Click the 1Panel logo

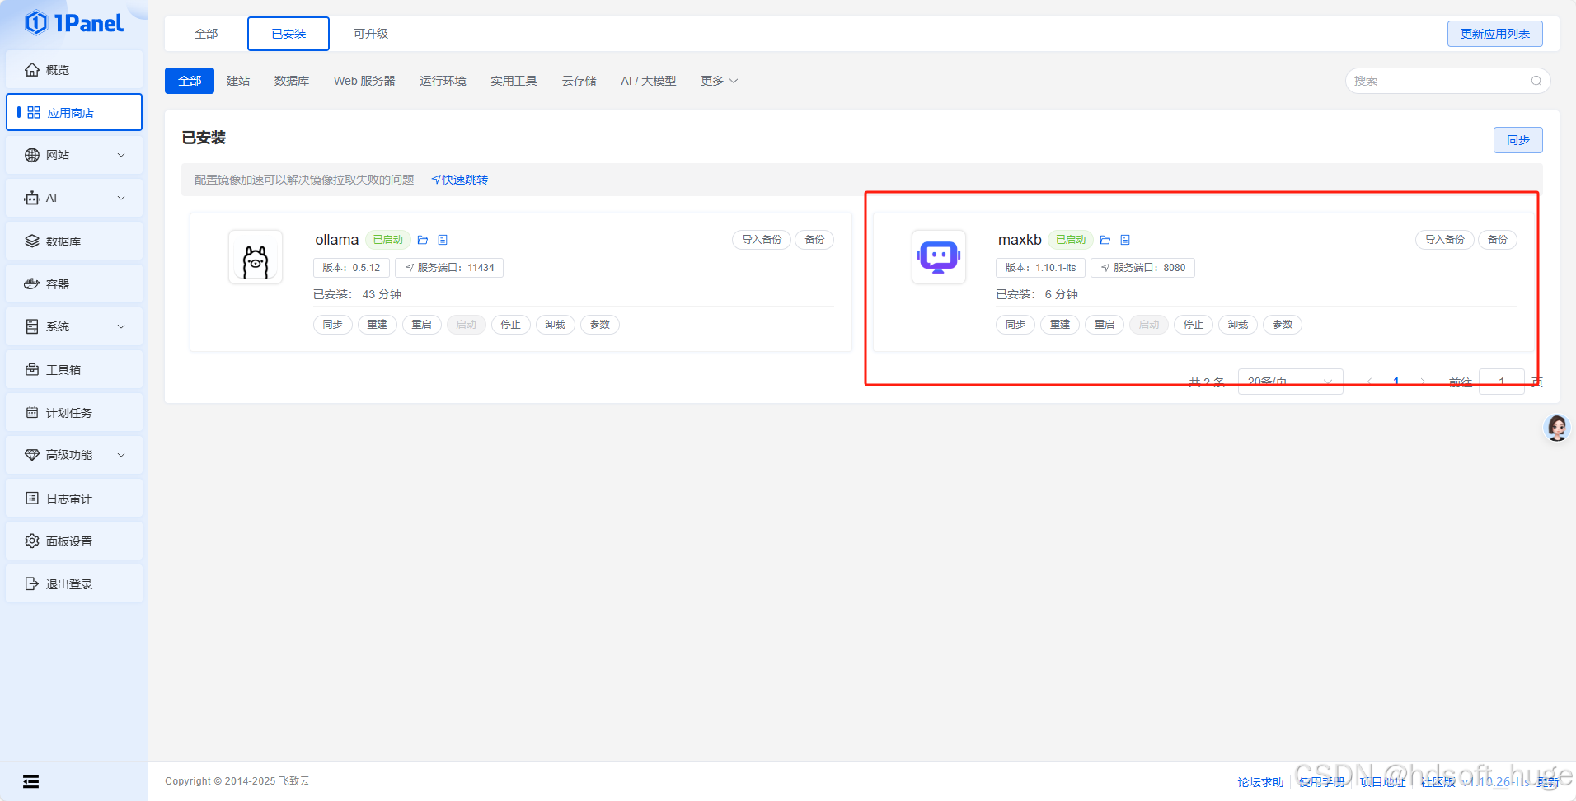pos(74,23)
